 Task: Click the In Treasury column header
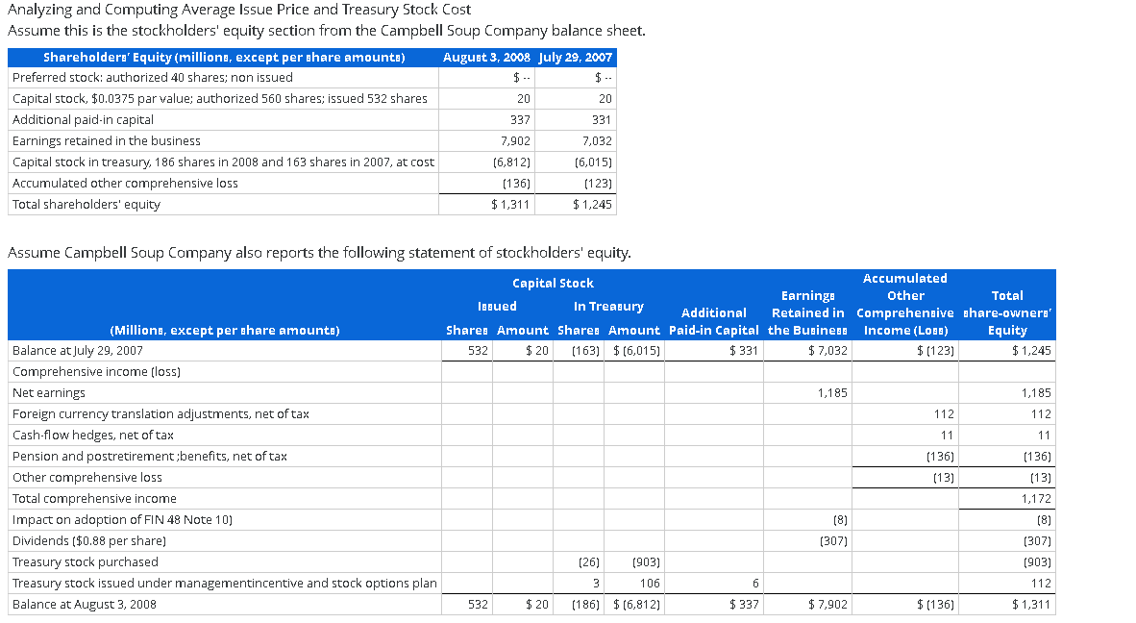(x=609, y=306)
